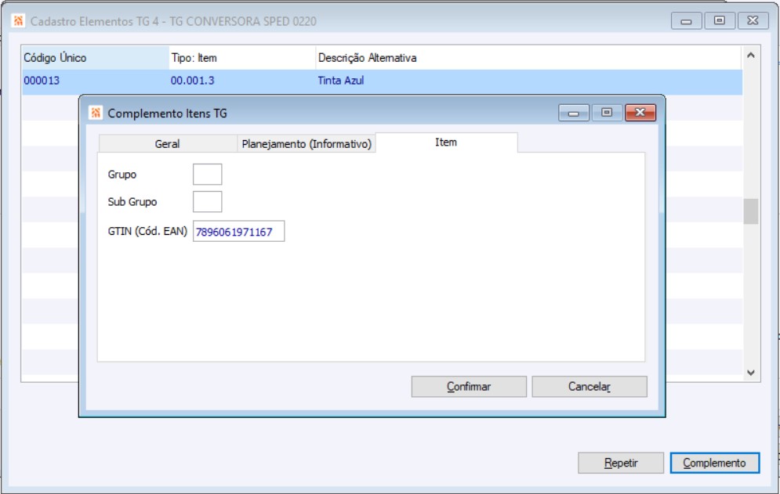Click the Complemento Itens TG title icon
The width and height of the screenshot is (780, 494).
click(96, 113)
